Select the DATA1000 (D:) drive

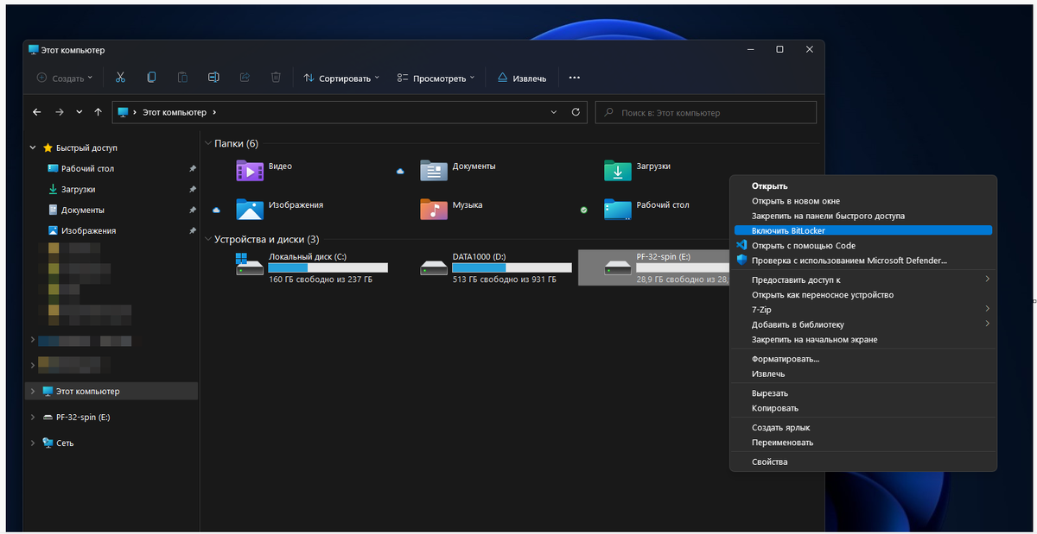496,267
